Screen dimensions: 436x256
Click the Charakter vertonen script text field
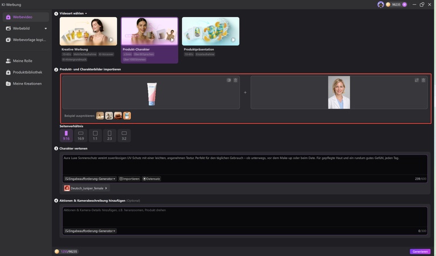pyautogui.click(x=245, y=164)
